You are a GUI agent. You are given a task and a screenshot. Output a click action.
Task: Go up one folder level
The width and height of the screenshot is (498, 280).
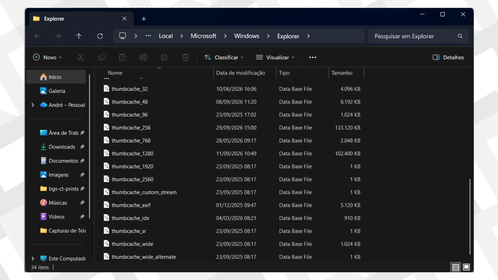point(79,36)
